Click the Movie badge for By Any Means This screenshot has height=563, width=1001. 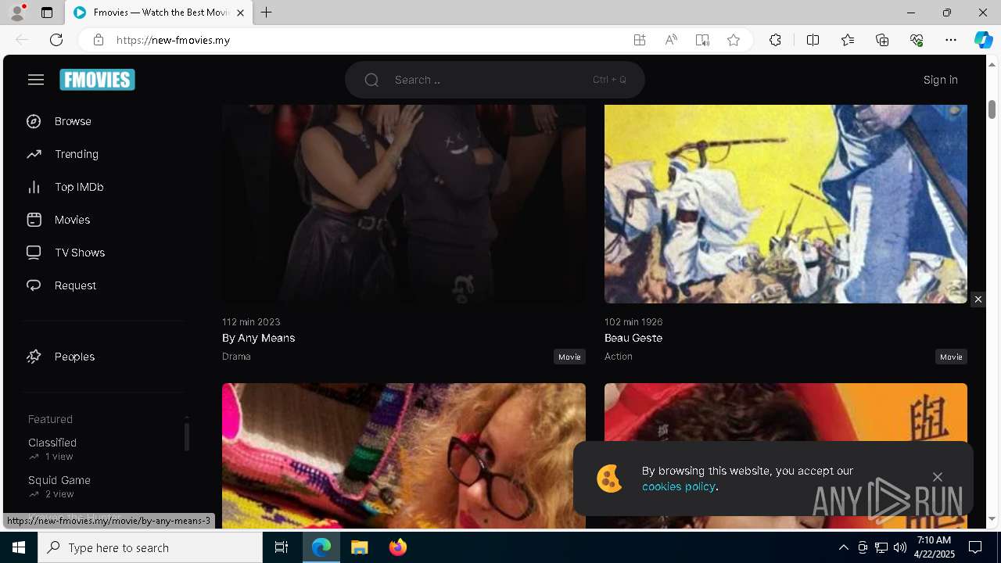click(x=569, y=357)
